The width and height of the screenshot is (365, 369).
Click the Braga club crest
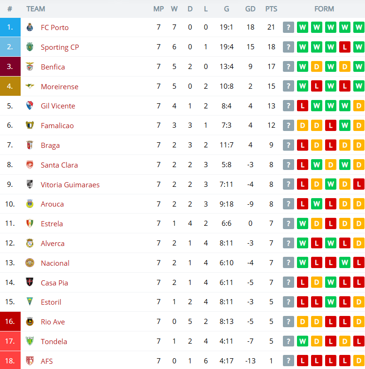(x=30, y=145)
